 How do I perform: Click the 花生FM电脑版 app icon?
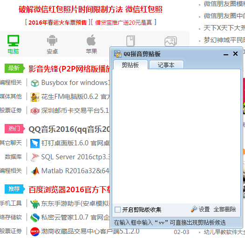point(35,97)
